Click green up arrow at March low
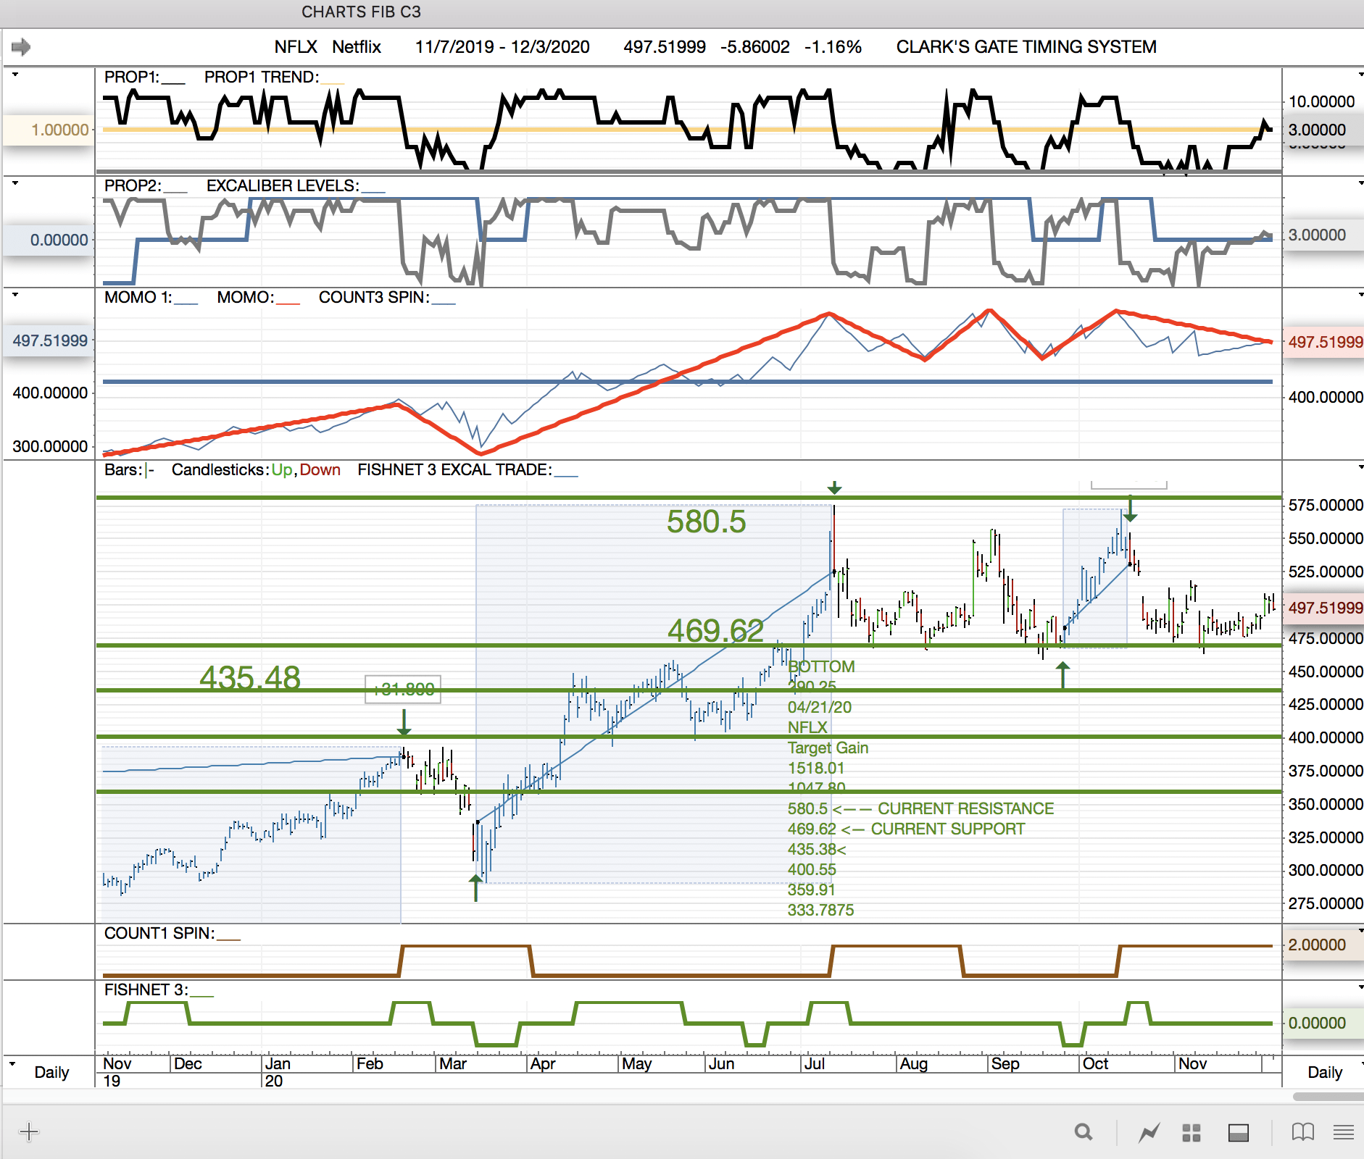This screenshot has height=1159, width=1364. pyautogui.click(x=475, y=887)
